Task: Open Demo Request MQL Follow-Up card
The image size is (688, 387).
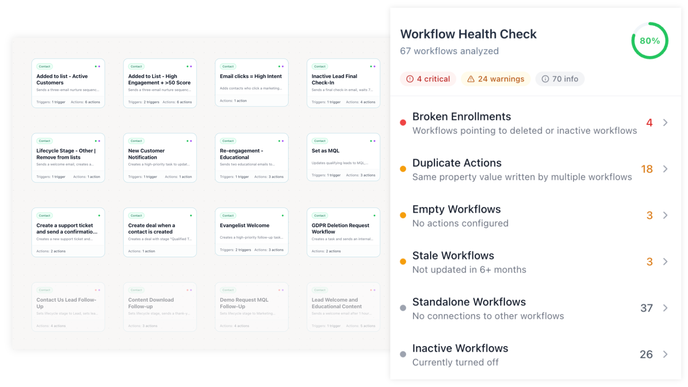Action: click(x=252, y=307)
